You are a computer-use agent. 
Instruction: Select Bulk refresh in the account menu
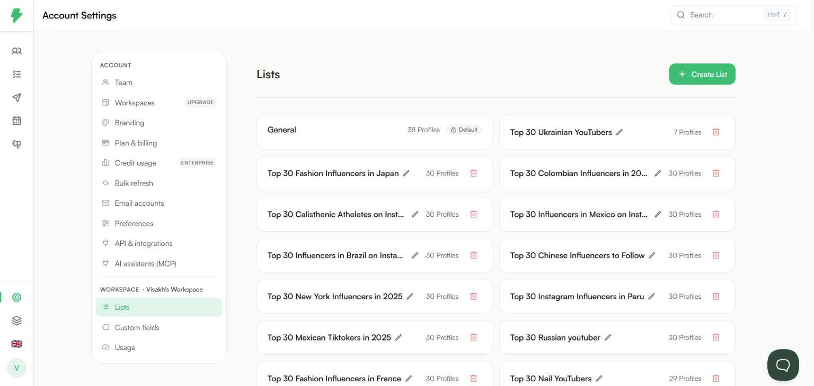[x=159, y=183]
